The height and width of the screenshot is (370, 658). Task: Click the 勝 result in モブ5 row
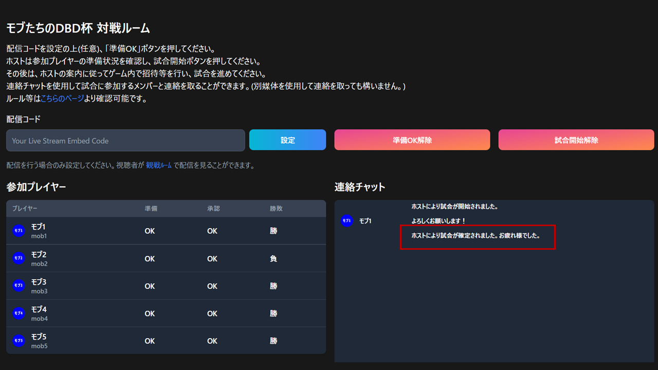click(x=273, y=341)
